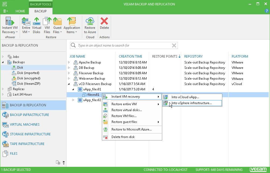Click the Backup Tools contextual tab
This screenshot has height=173, width=270.
(41, 4)
